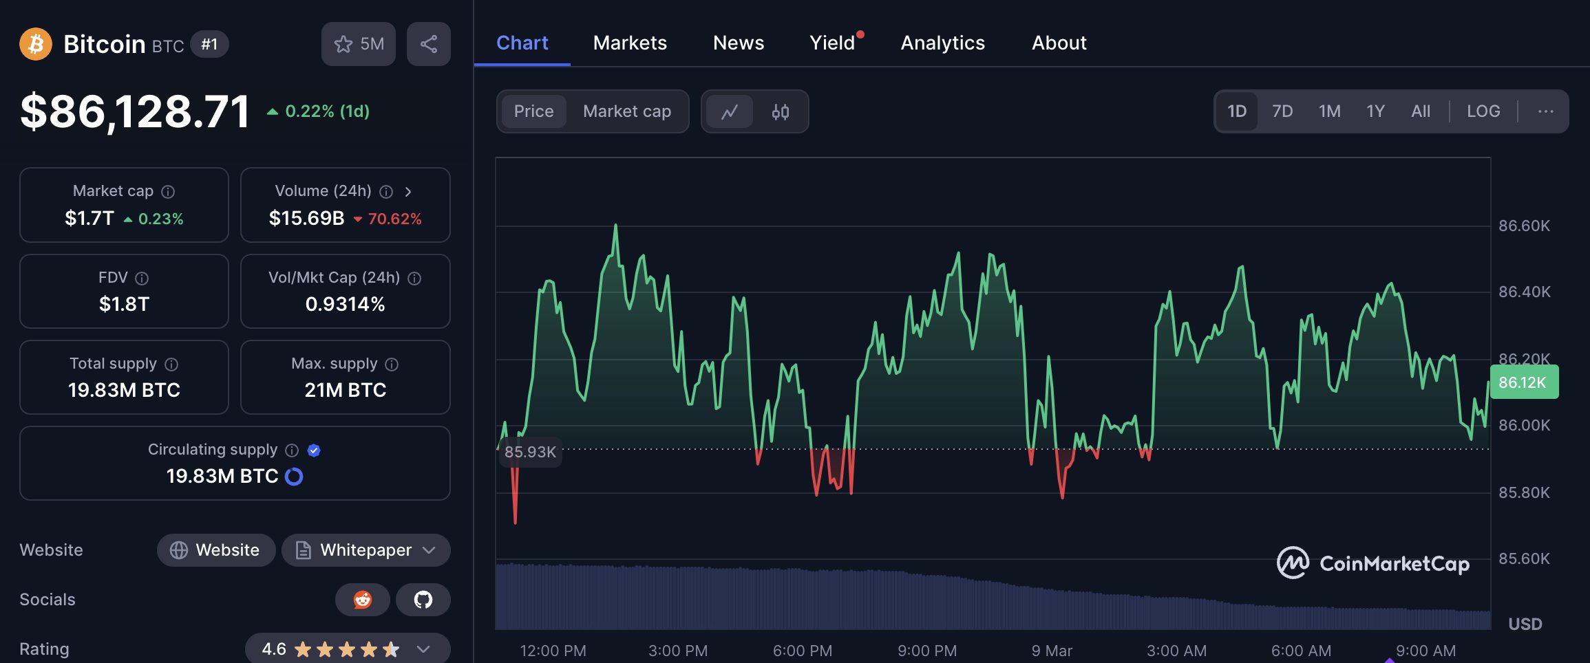Image resolution: width=1590 pixels, height=663 pixels.
Task: Select the Market cap chart mode
Action: click(x=627, y=111)
